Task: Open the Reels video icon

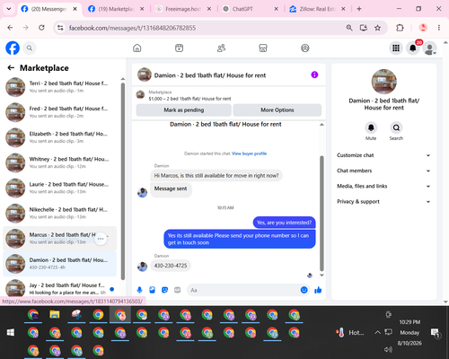Action: pyautogui.click(x=179, y=48)
